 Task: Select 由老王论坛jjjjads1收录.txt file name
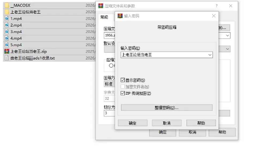[x=33, y=58]
